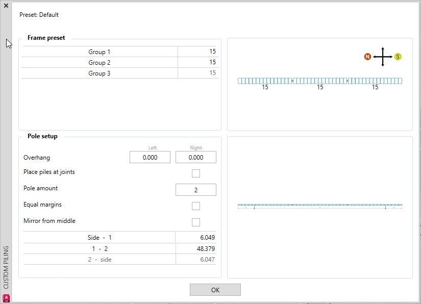Click the Group 3 value cell
The height and width of the screenshot is (304, 421).
click(199, 73)
